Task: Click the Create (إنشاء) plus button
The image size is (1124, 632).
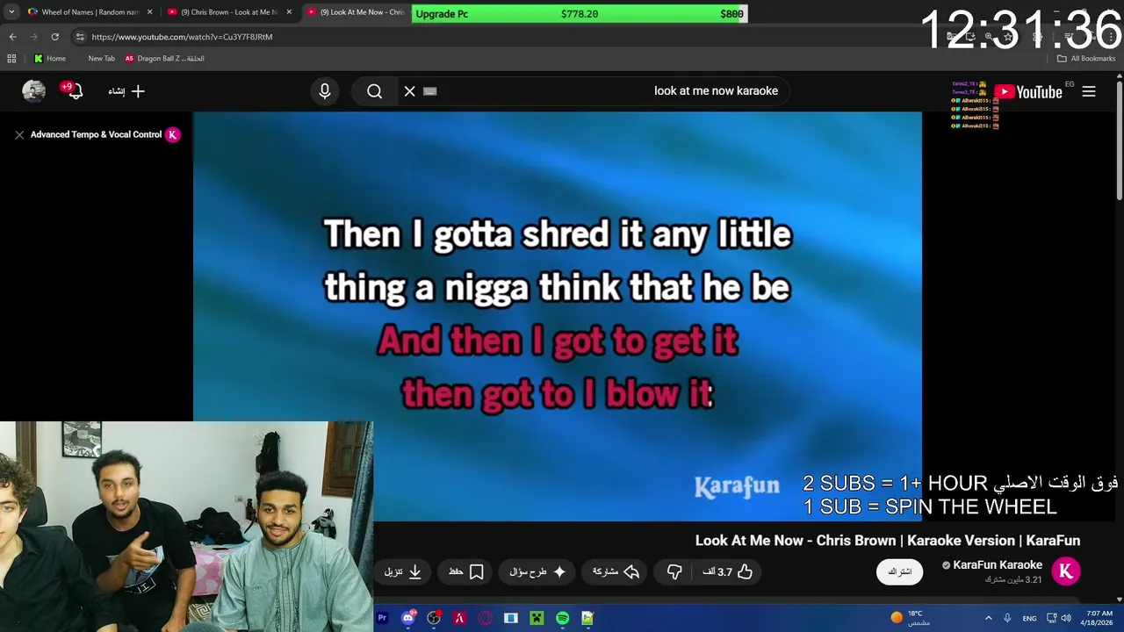Action: (x=126, y=91)
